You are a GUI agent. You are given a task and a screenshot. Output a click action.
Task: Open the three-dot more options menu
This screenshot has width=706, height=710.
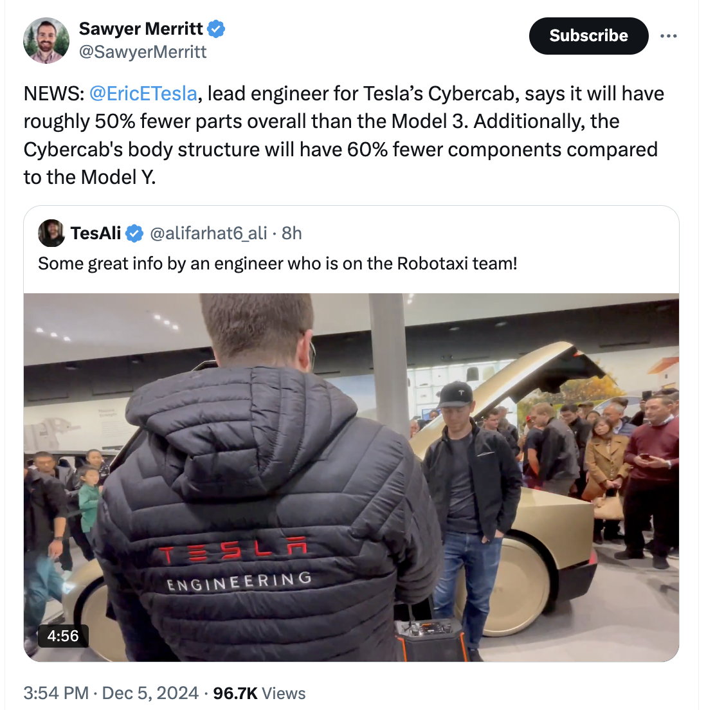click(669, 36)
